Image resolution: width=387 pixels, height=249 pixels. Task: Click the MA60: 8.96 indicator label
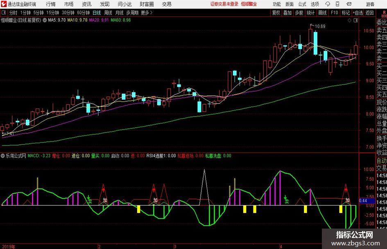[x=121, y=20]
